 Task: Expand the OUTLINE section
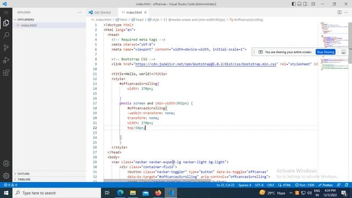tap(23, 174)
